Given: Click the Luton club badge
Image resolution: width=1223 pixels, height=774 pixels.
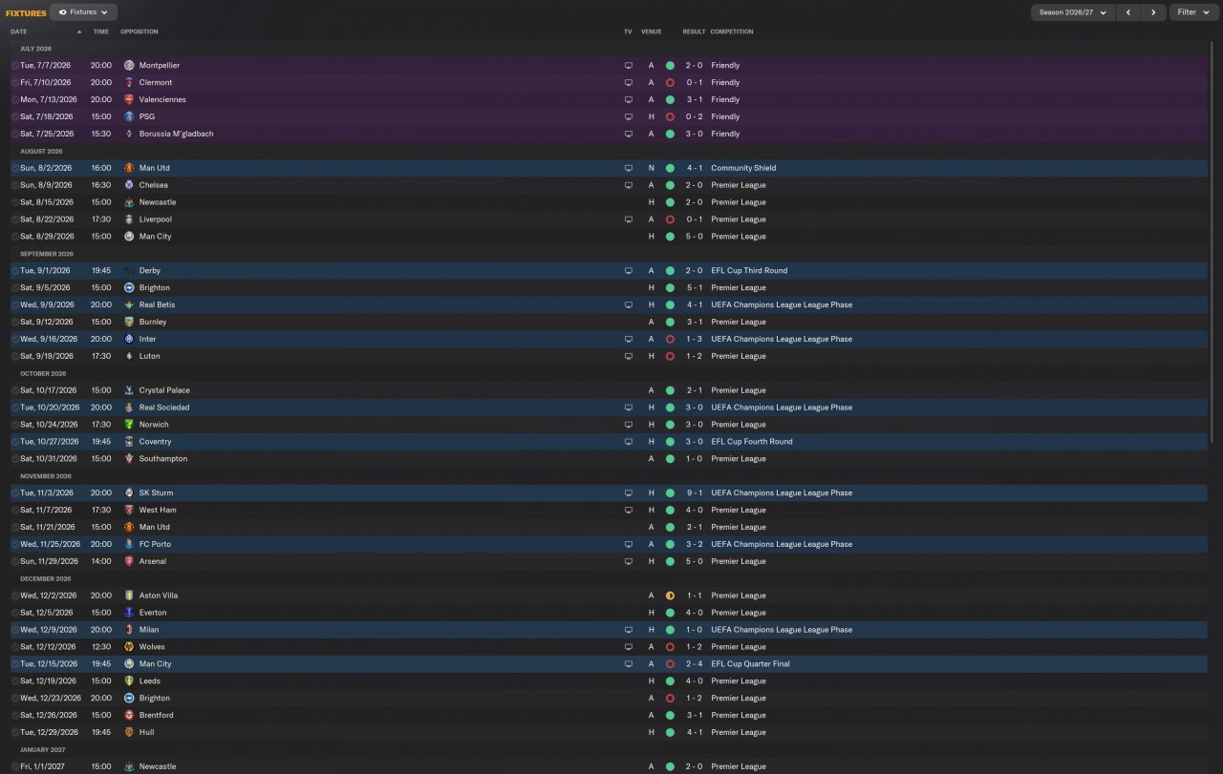Looking at the screenshot, I should (129, 357).
